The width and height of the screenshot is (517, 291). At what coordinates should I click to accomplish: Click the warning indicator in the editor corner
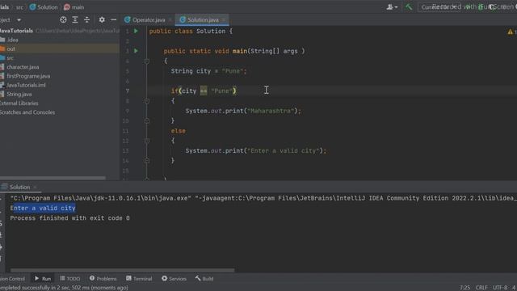click(x=511, y=32)
